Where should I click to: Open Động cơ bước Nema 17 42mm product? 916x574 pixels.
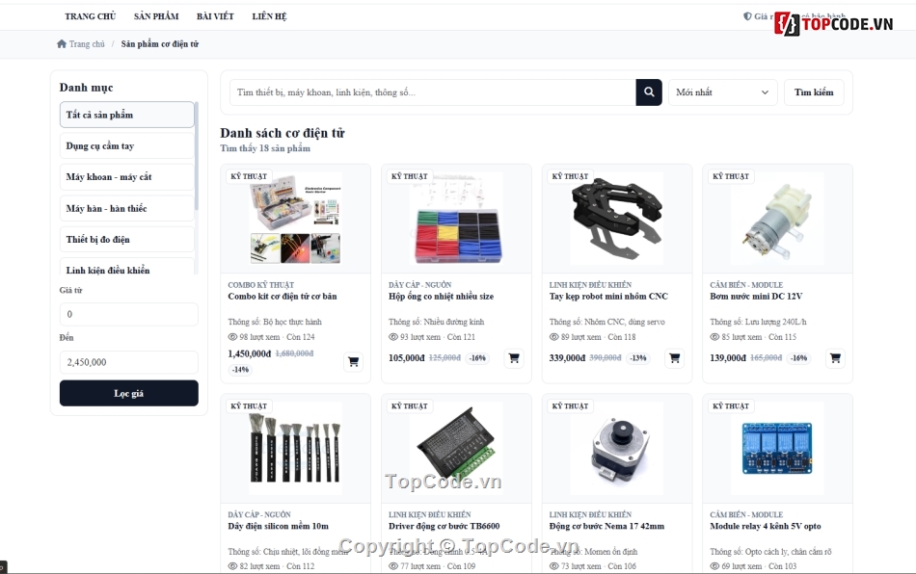pyautogui.click(x=606, y=526)
